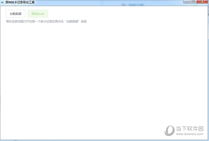Minimize the 原神抽卡记录导出工具 window

tap(187, 2)
